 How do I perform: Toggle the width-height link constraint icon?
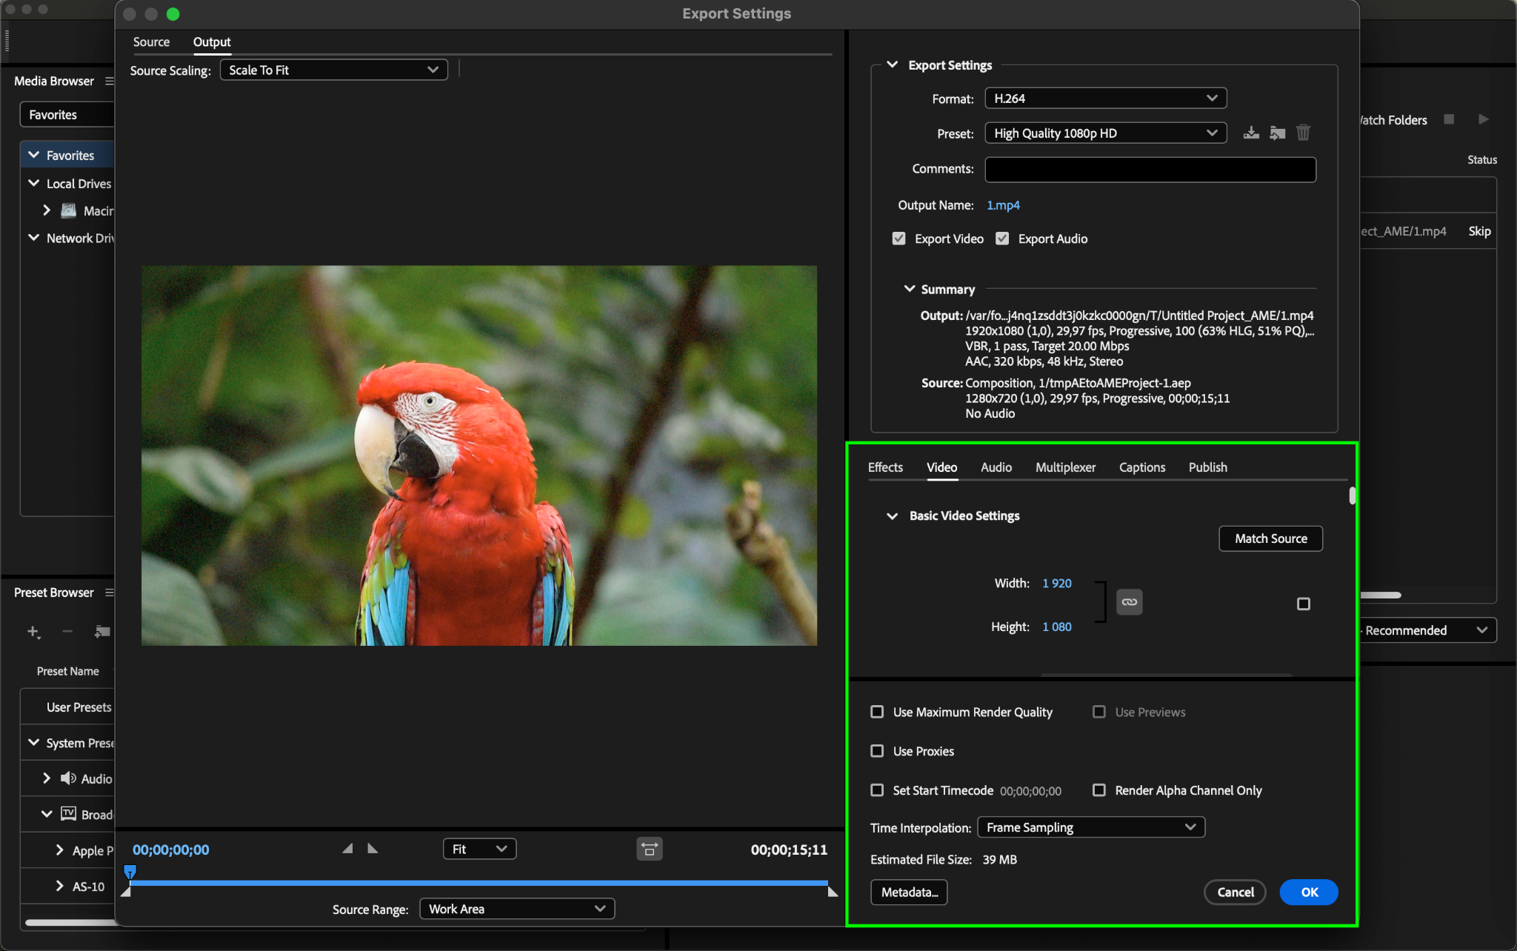coord(1129,602)
